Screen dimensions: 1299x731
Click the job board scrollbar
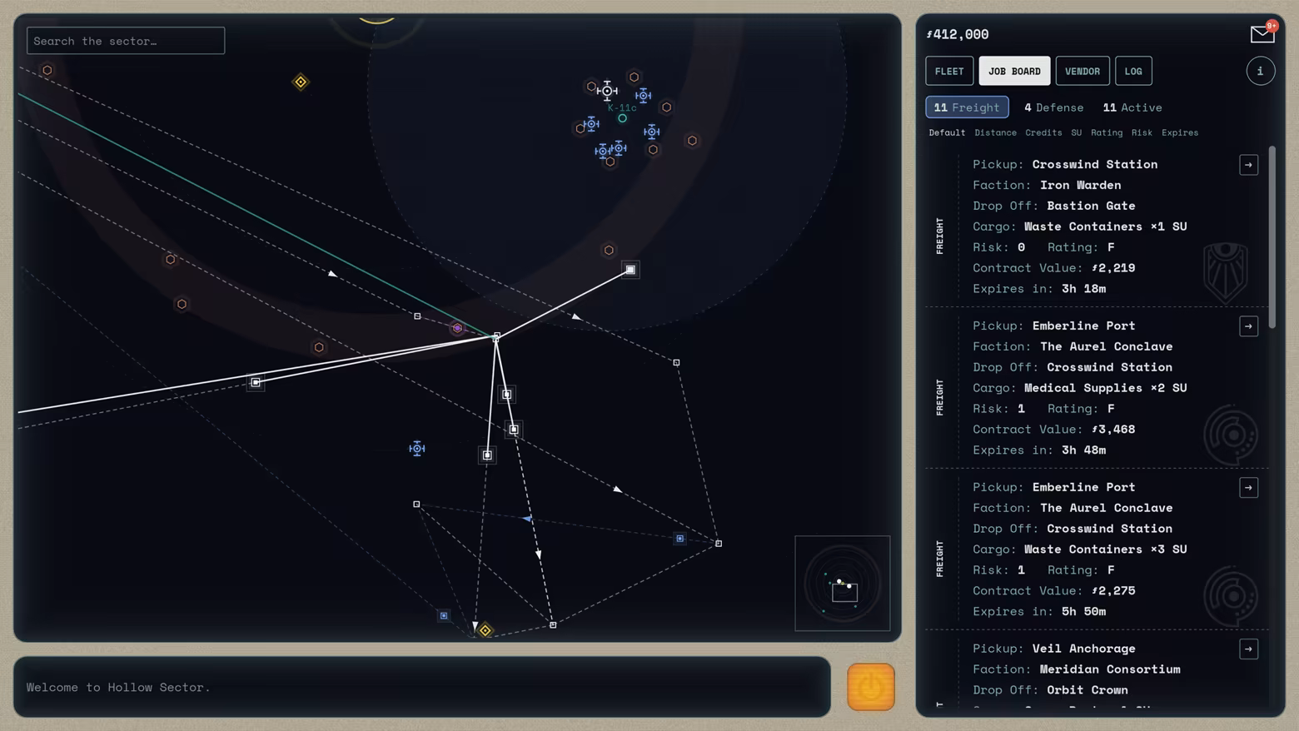click(x=1272, y=237)
